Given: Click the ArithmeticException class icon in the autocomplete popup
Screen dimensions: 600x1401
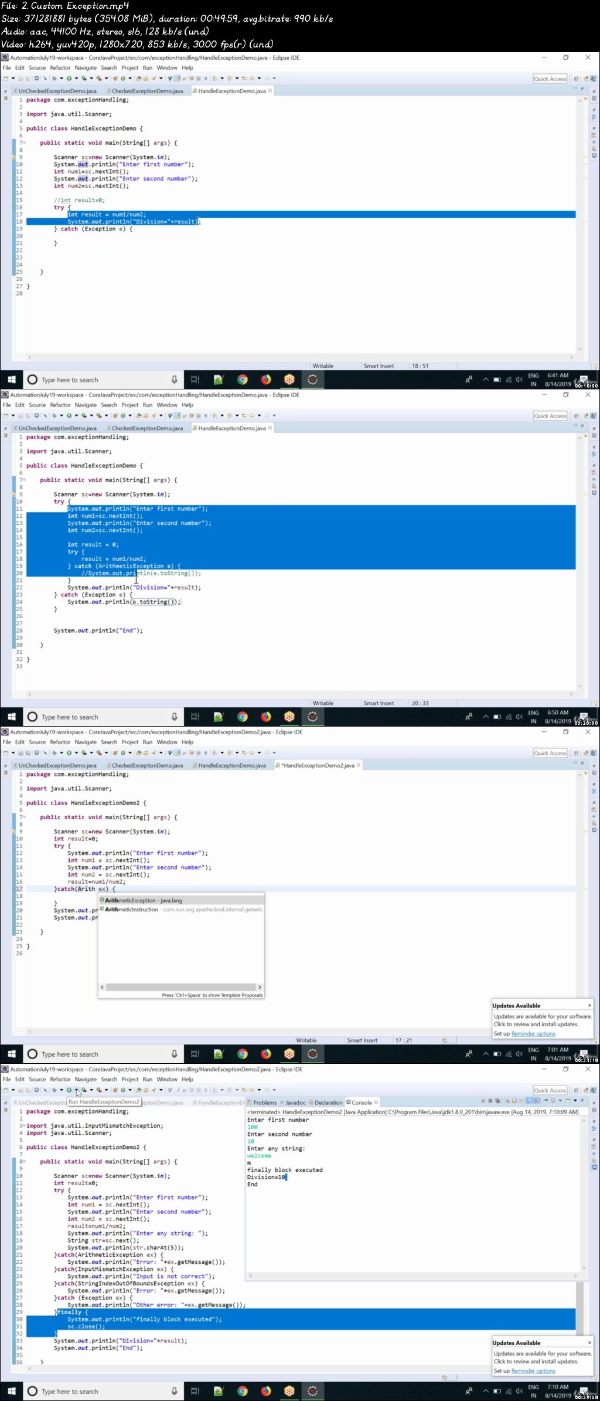Looking at the screenshot, I should point(102,900).
